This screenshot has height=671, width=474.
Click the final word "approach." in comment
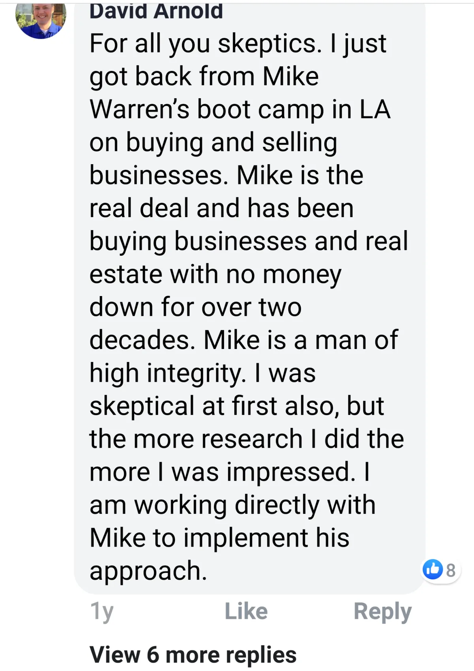[149, 572]
